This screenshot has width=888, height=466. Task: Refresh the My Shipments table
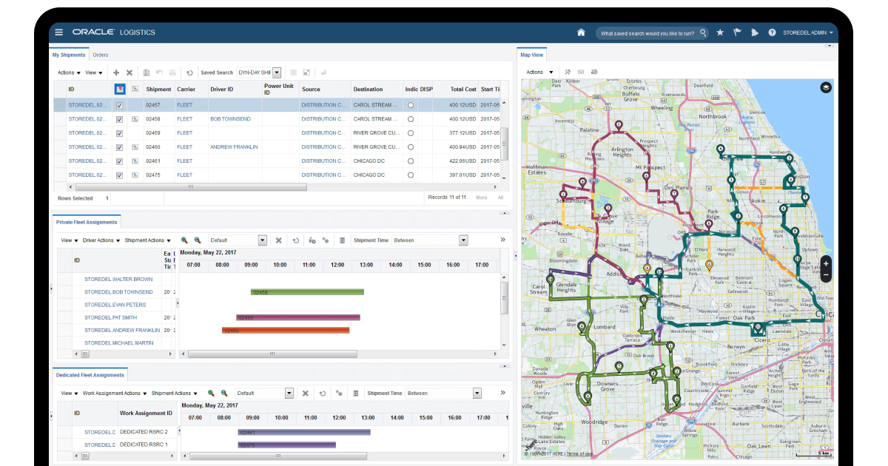189,72
